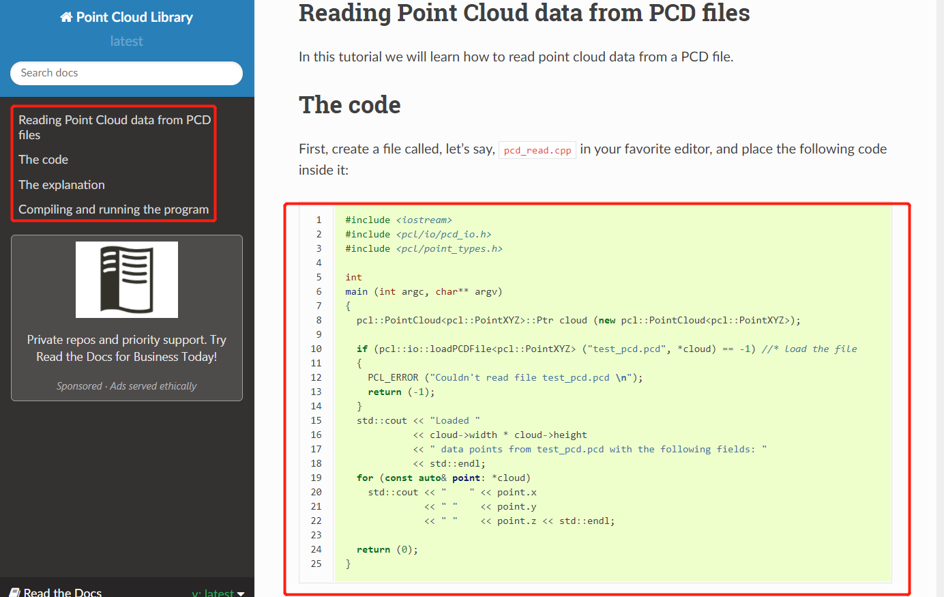
Task: Click the main page title heading
Action: pyautogui.click(x=524, y=14)
